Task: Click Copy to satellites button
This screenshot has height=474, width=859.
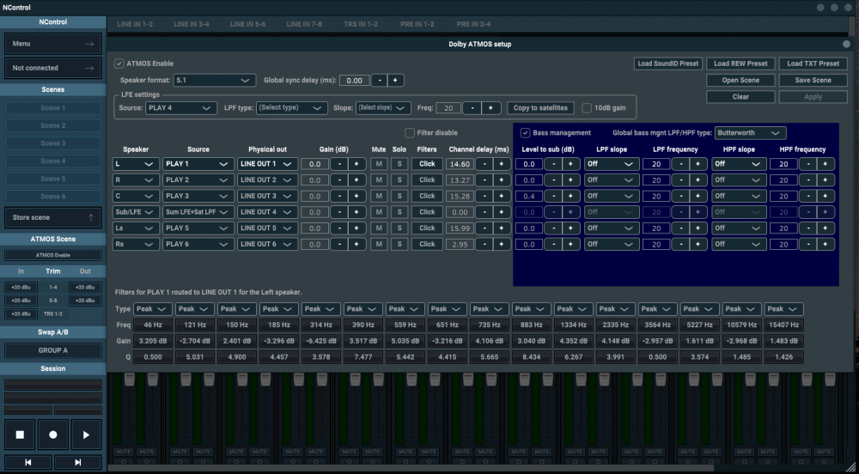Action: coord(540,108)
